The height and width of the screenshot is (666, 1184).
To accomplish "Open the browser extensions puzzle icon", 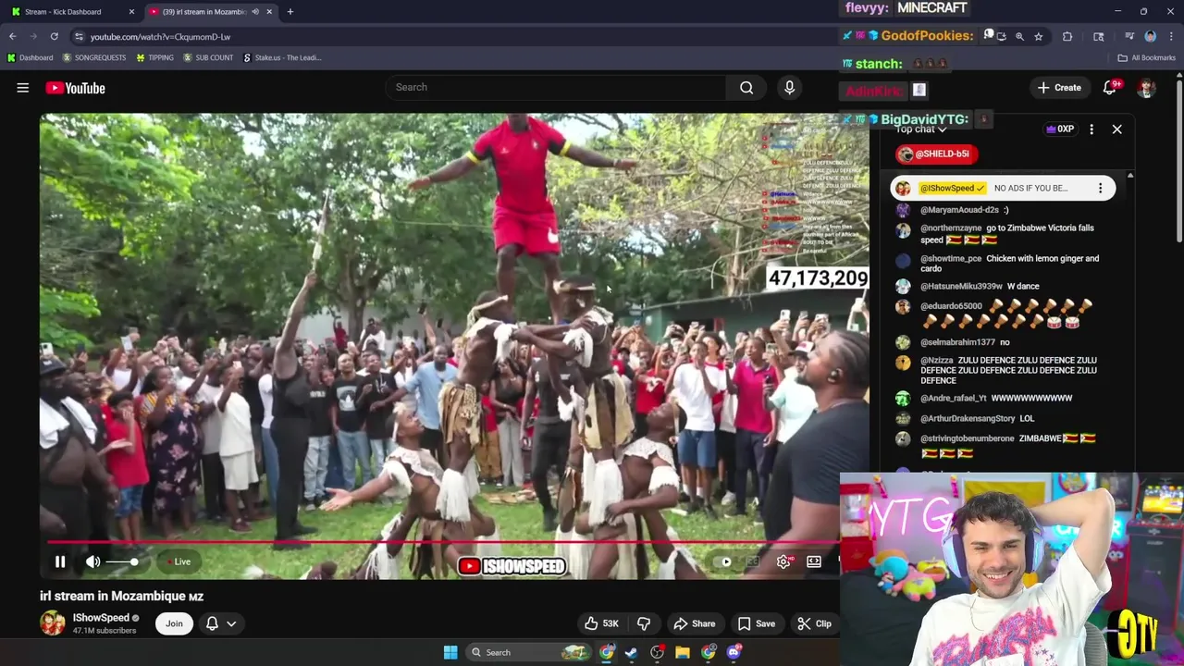I will (x=1067, y=36).
